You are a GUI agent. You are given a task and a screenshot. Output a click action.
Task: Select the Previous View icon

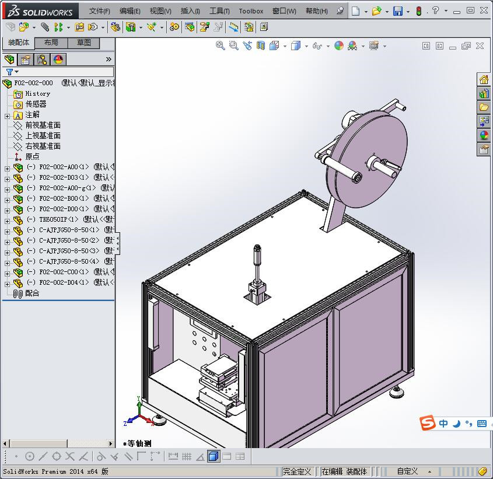coord(247,46)
